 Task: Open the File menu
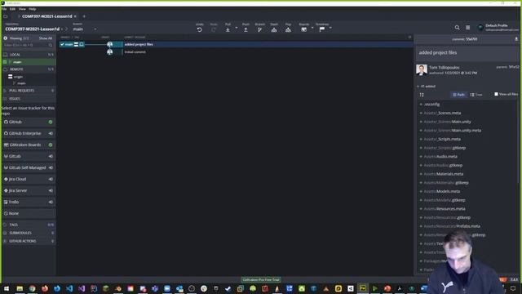(x=4, y=9)
